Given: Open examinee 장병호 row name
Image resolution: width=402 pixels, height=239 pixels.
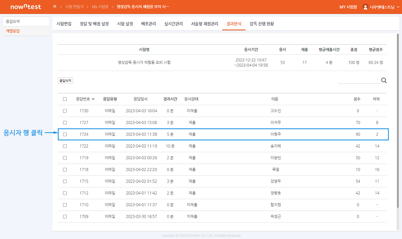Looking at the screenshot, I should coord(276,193).
